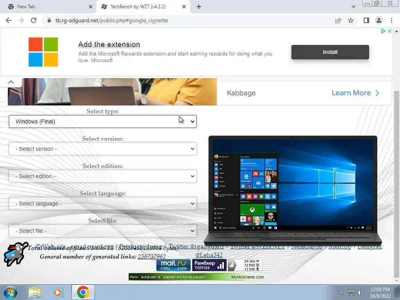
Task: Open the Chrome three-dot menu
Action: point(391,20)
